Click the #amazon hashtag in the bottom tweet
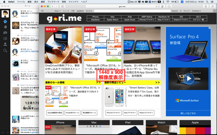The image size is (217, 135). 24,130
